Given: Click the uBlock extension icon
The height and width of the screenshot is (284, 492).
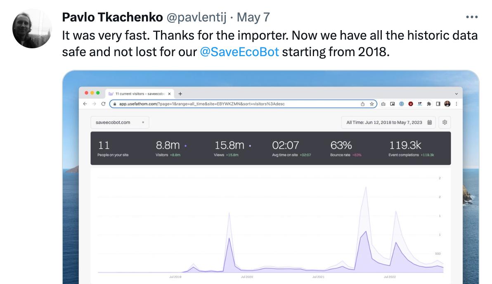Looking at the screenshot, I should point(411,104).
